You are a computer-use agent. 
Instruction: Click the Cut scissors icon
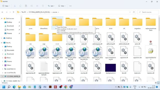coord(15,6)
